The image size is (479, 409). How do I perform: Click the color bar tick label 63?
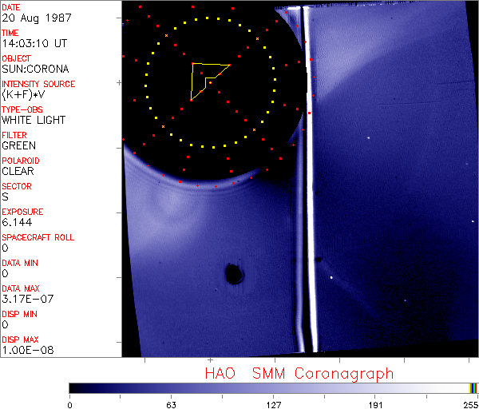pyautogui.click(x=171, y=403)
